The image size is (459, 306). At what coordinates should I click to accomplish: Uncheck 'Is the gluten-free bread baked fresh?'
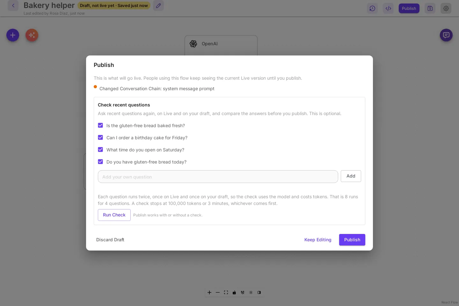click(x=100, y=125)
